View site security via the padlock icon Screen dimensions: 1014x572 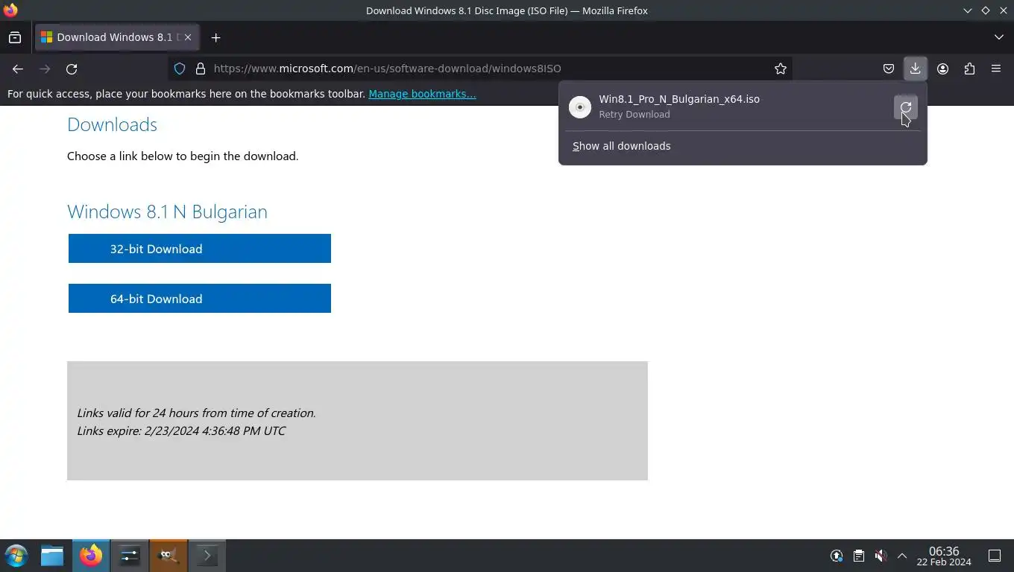tap(200, 69)
